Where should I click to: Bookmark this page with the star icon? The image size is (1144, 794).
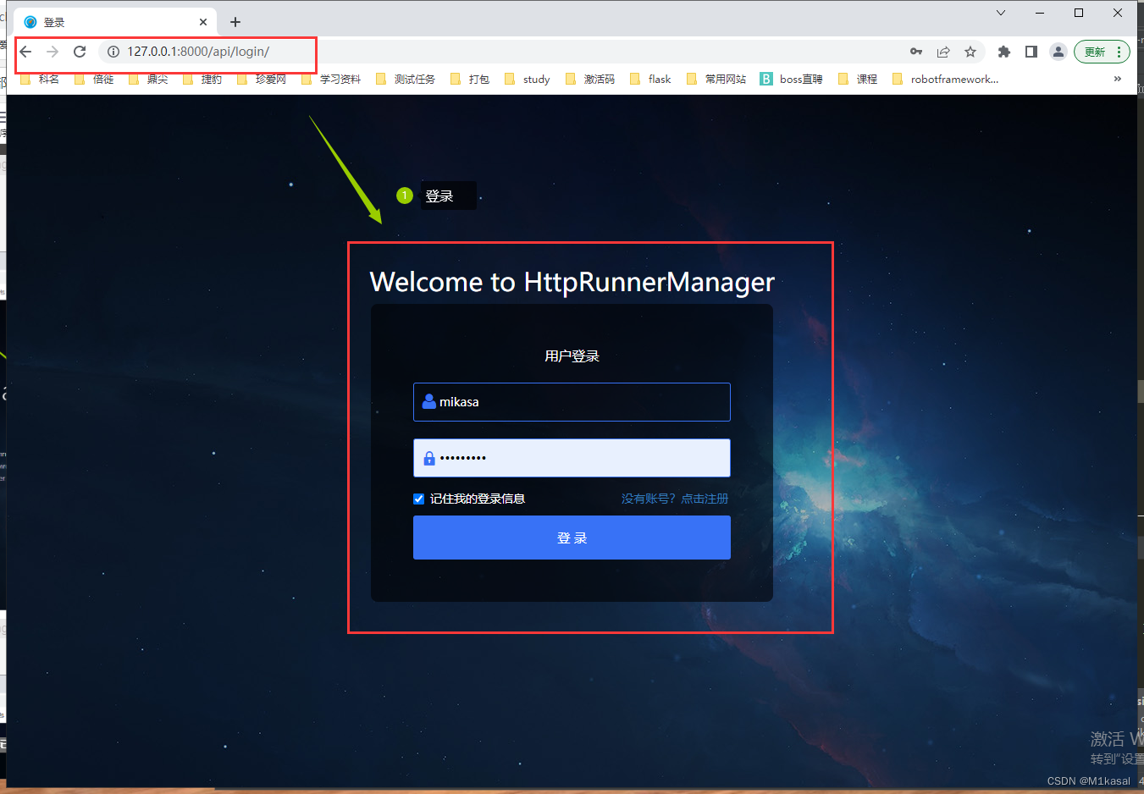point(970,52)
